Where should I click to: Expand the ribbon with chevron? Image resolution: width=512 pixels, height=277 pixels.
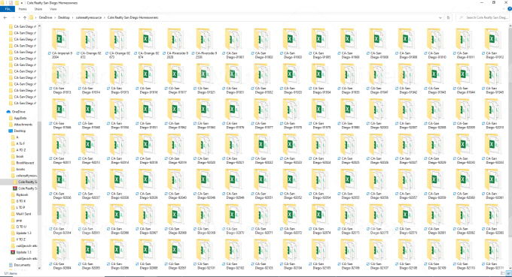pyautogui.click(x=504, y=9)
